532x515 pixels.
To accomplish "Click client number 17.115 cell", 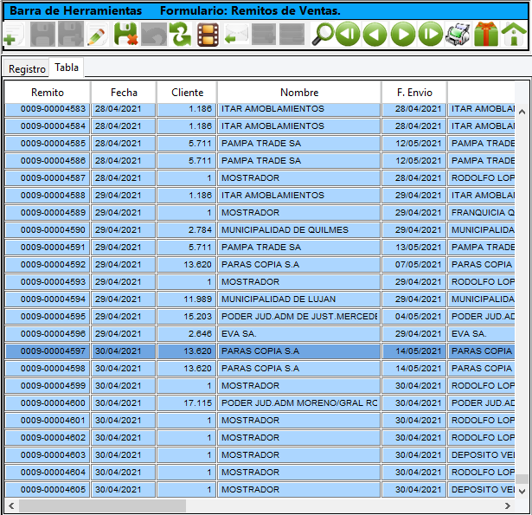I will click(187, 403).
